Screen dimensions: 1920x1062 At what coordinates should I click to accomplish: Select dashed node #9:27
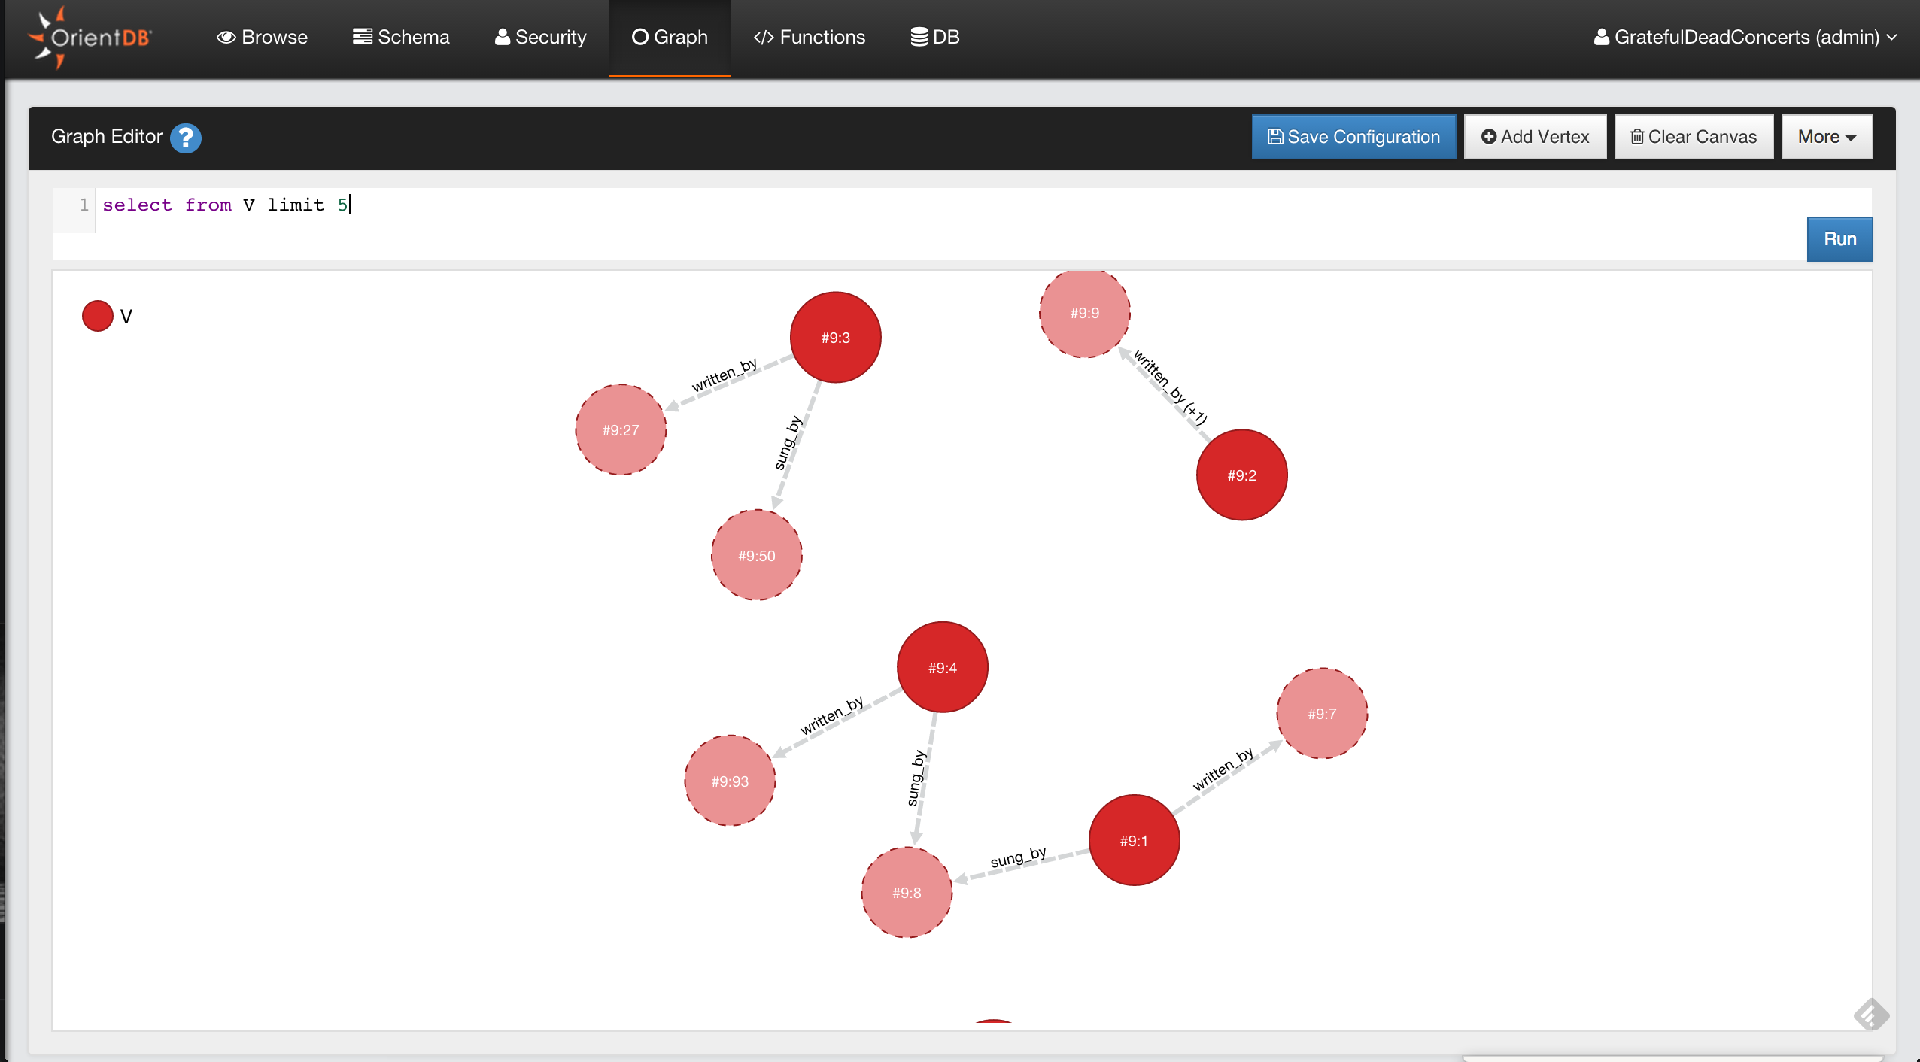[x=621, y=430]
